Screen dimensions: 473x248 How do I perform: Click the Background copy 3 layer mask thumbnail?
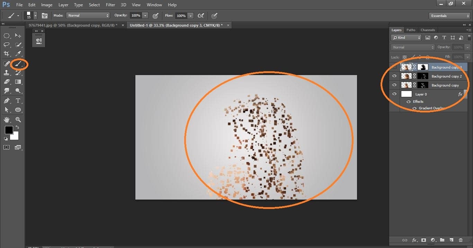[422, 66]
